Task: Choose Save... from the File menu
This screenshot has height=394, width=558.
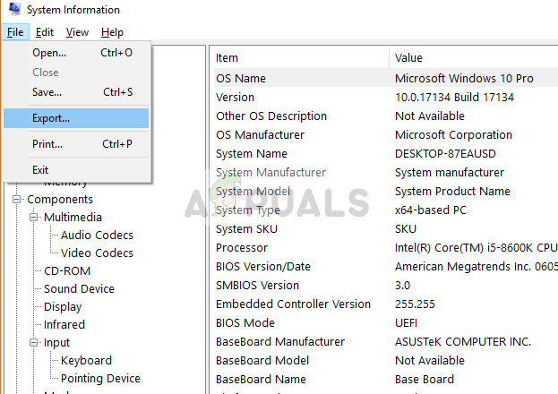Action: tap(47, 92)
